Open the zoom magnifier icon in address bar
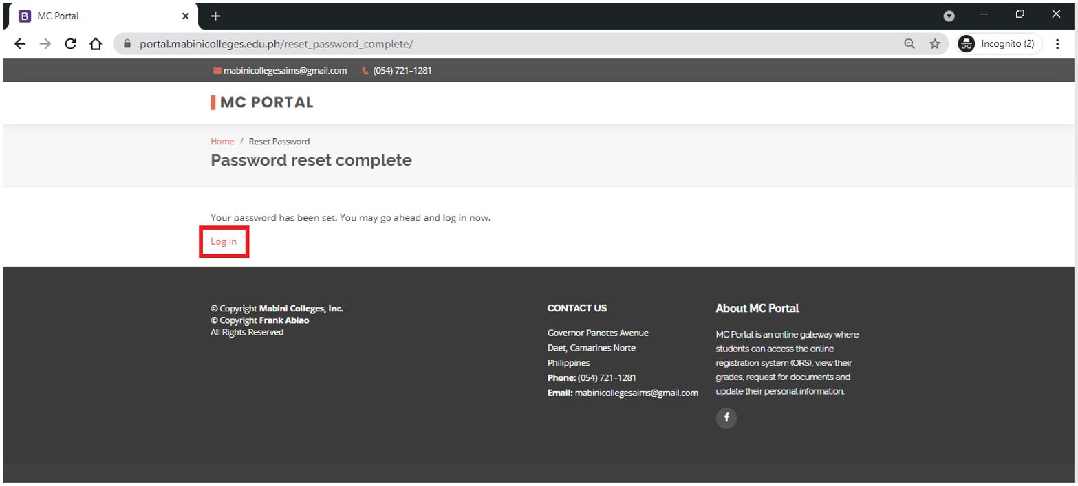 909,44
